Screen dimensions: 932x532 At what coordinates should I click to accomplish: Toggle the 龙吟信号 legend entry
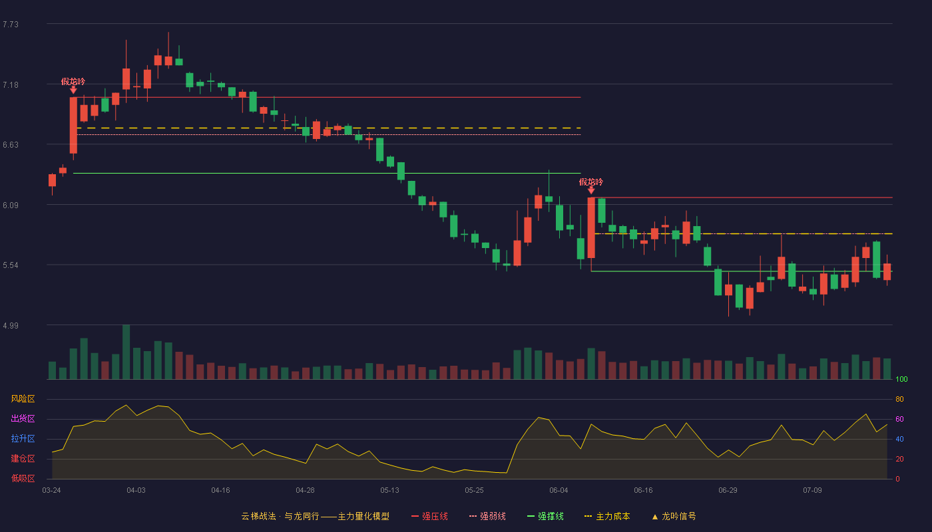click(x=674, y=516)
